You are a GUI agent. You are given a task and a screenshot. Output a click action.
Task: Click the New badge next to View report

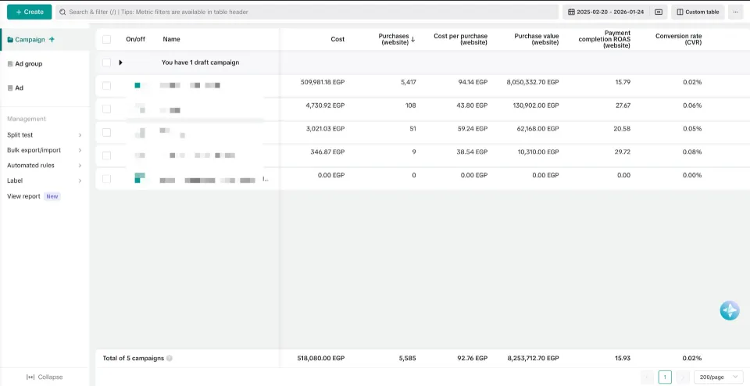[x=52, y=196]
